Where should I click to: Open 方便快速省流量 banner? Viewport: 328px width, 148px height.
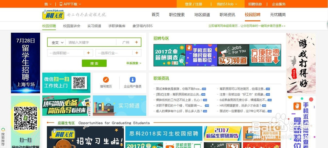[x=265, y=55]
